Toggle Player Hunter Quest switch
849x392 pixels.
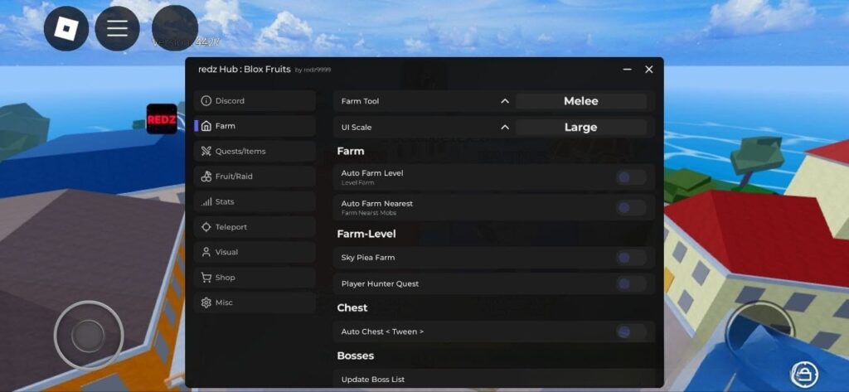[631, 283]
